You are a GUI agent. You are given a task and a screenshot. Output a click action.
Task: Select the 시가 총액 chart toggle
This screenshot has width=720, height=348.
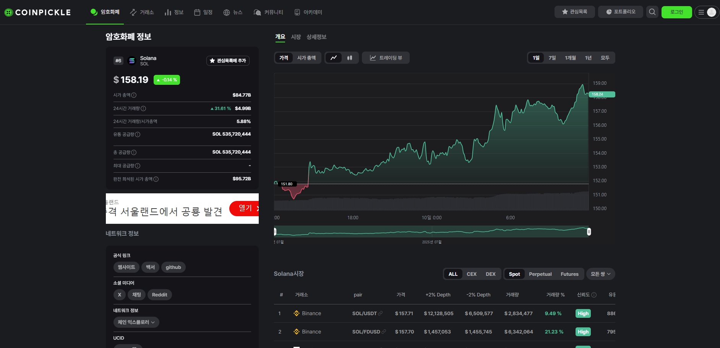pyautogui.click(x=306, y=58)
